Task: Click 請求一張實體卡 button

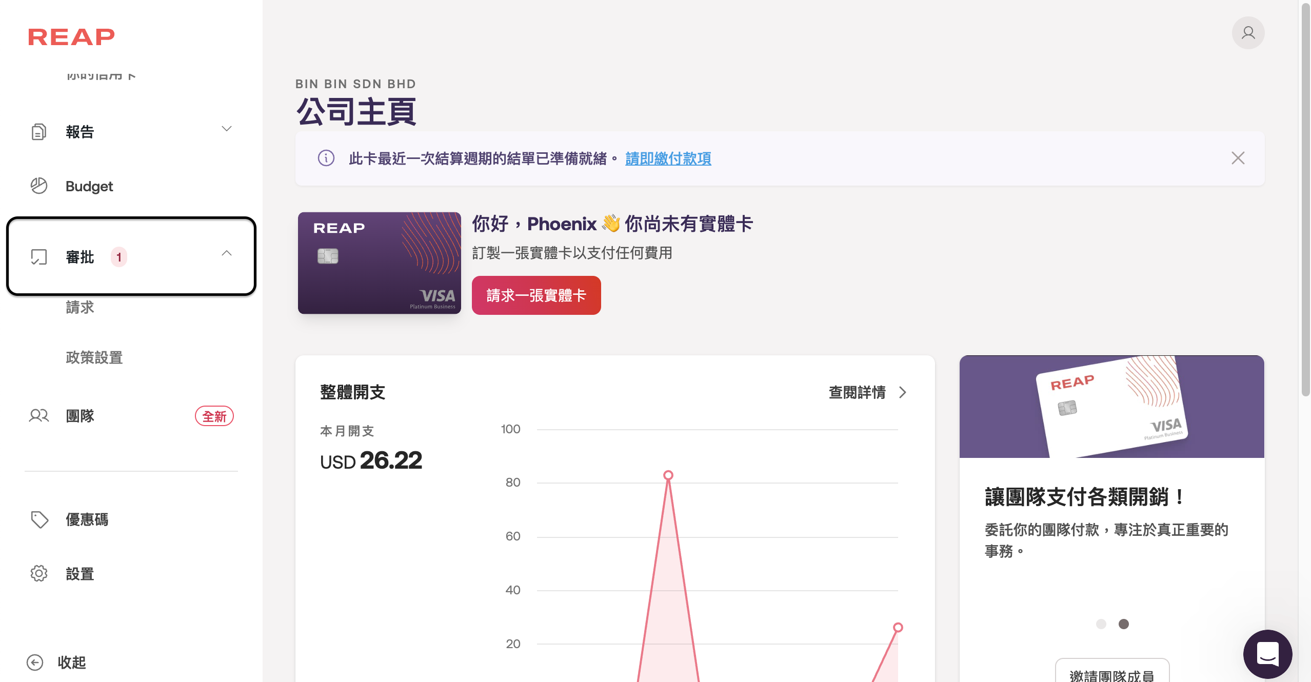Action: pos(536,295)
